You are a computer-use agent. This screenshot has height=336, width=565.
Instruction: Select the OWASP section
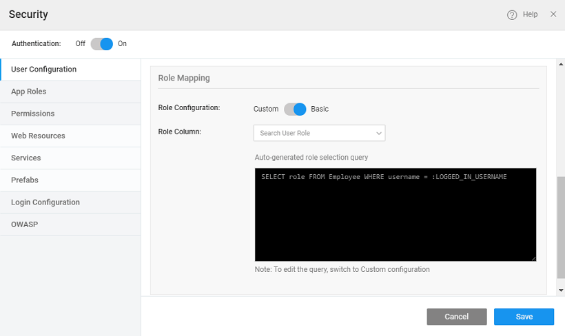(x=24, y=224)
